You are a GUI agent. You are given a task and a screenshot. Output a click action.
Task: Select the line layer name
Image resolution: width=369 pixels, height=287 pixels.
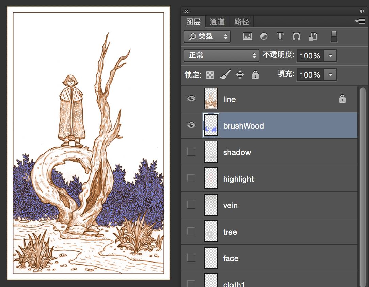coord(229,99)
